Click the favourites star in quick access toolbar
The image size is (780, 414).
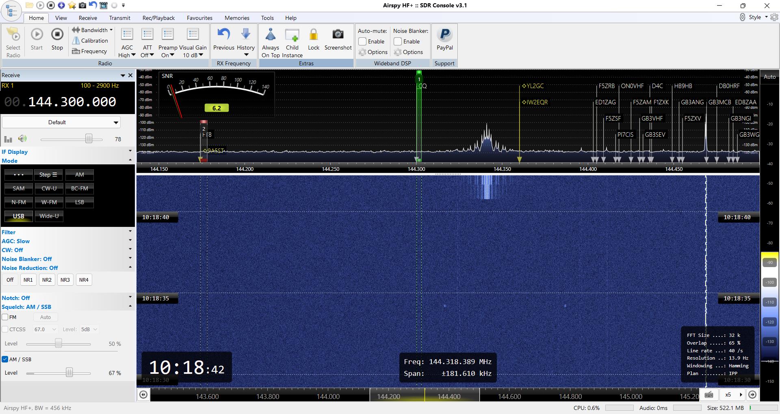pos(72,5)
